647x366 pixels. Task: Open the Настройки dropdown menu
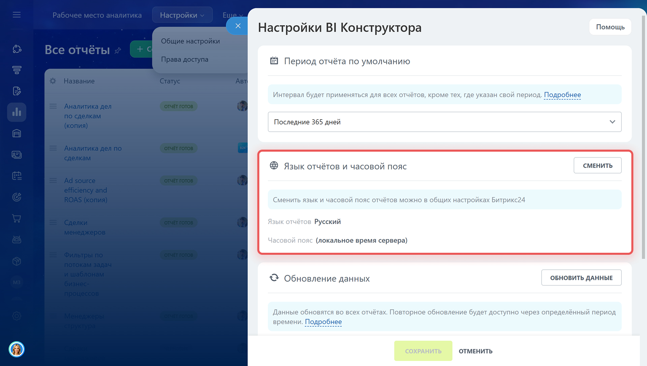182,15
